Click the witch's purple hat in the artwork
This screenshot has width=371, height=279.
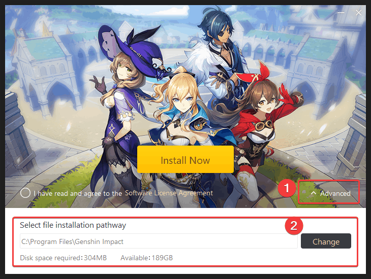[x=133, y=50]
